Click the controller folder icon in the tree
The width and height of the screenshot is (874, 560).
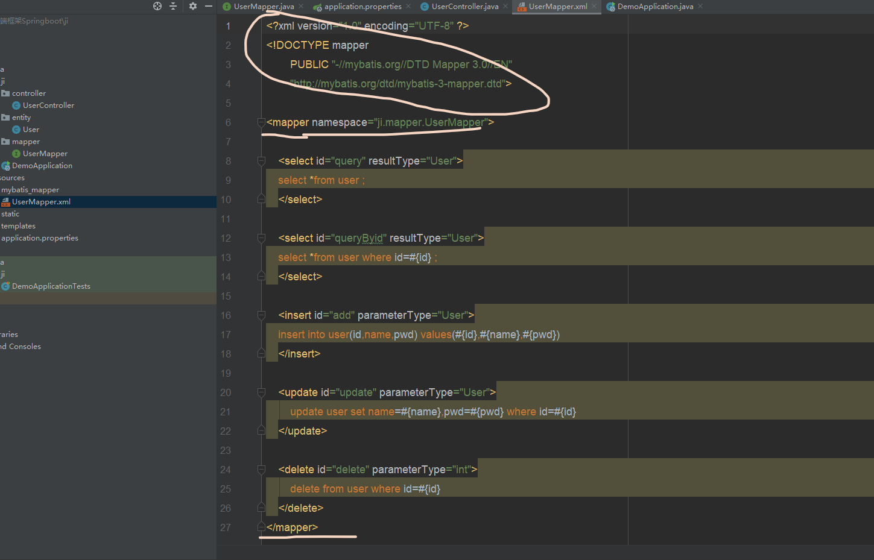[5, 93]
